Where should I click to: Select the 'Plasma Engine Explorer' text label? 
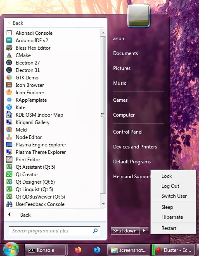41,145
